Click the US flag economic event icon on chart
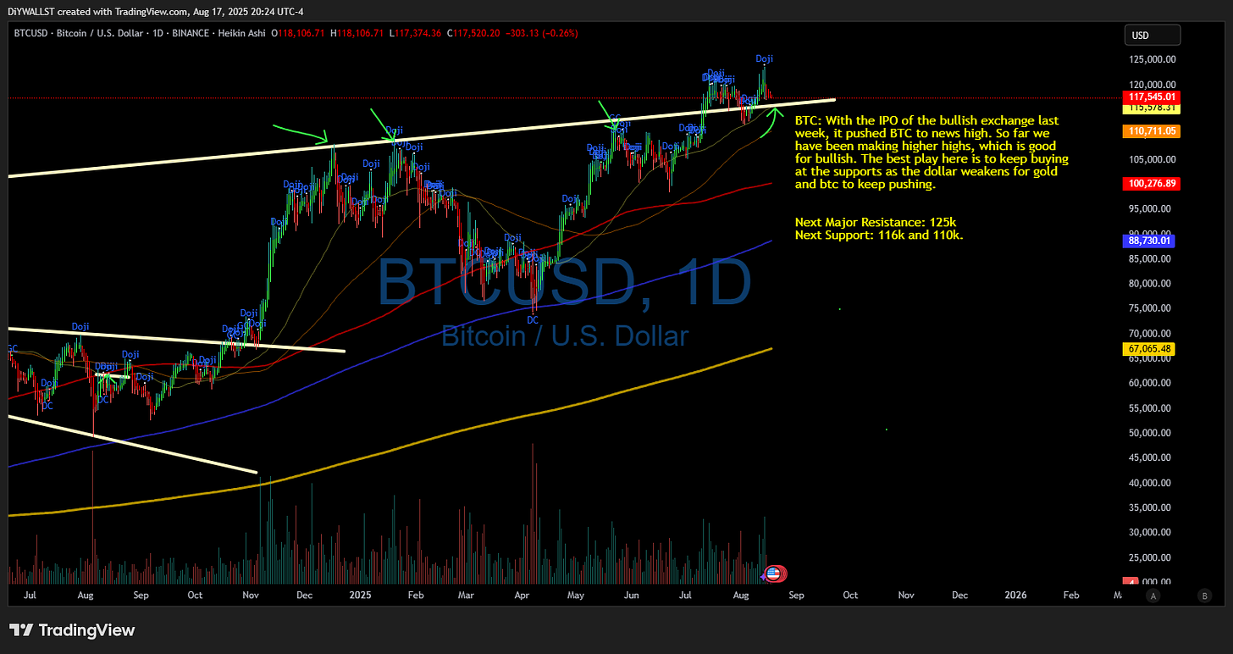 click(x=775, y=574)
